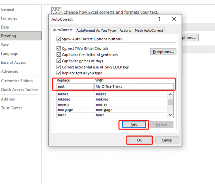
Task: Click the With field containing "My Office Tricks"
Action: point(135,86)
